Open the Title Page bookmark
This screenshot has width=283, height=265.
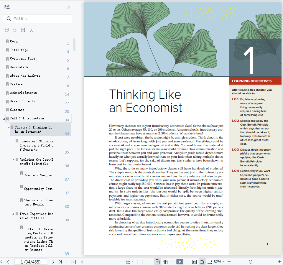coord(19,50)
